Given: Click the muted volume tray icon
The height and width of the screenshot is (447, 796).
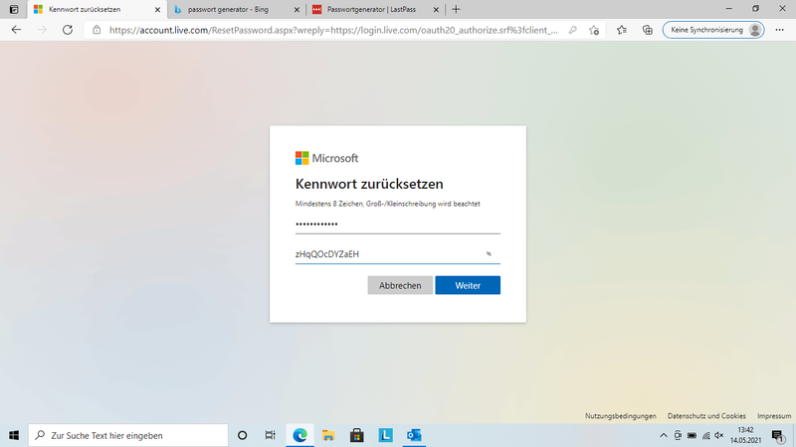Looking at the screenshot, I should pyautogui.click(x=718, y=435).
